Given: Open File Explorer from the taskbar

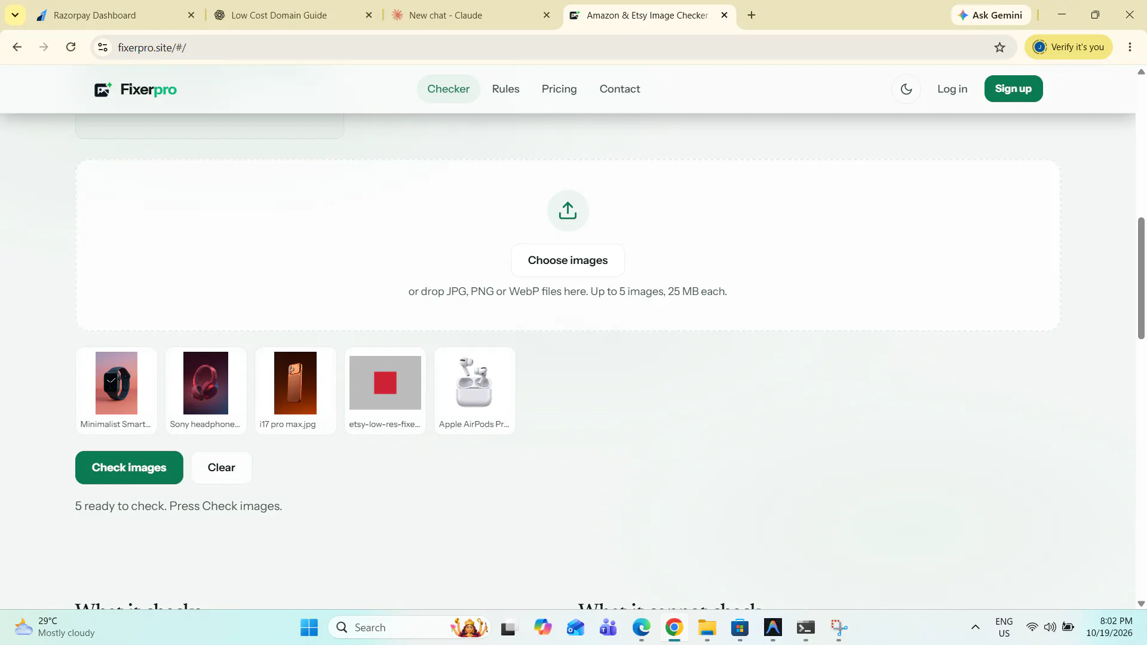Looking at the screenshot, I should (707, 628).
